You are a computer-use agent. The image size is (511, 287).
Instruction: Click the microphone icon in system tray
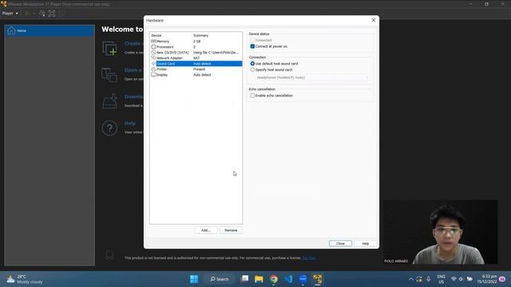point(429,279)
